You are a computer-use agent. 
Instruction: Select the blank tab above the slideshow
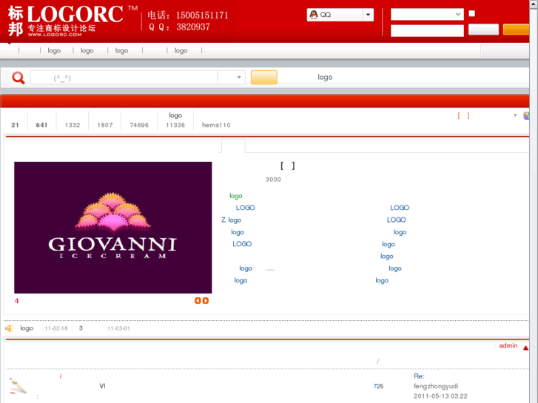click(233, 146)
